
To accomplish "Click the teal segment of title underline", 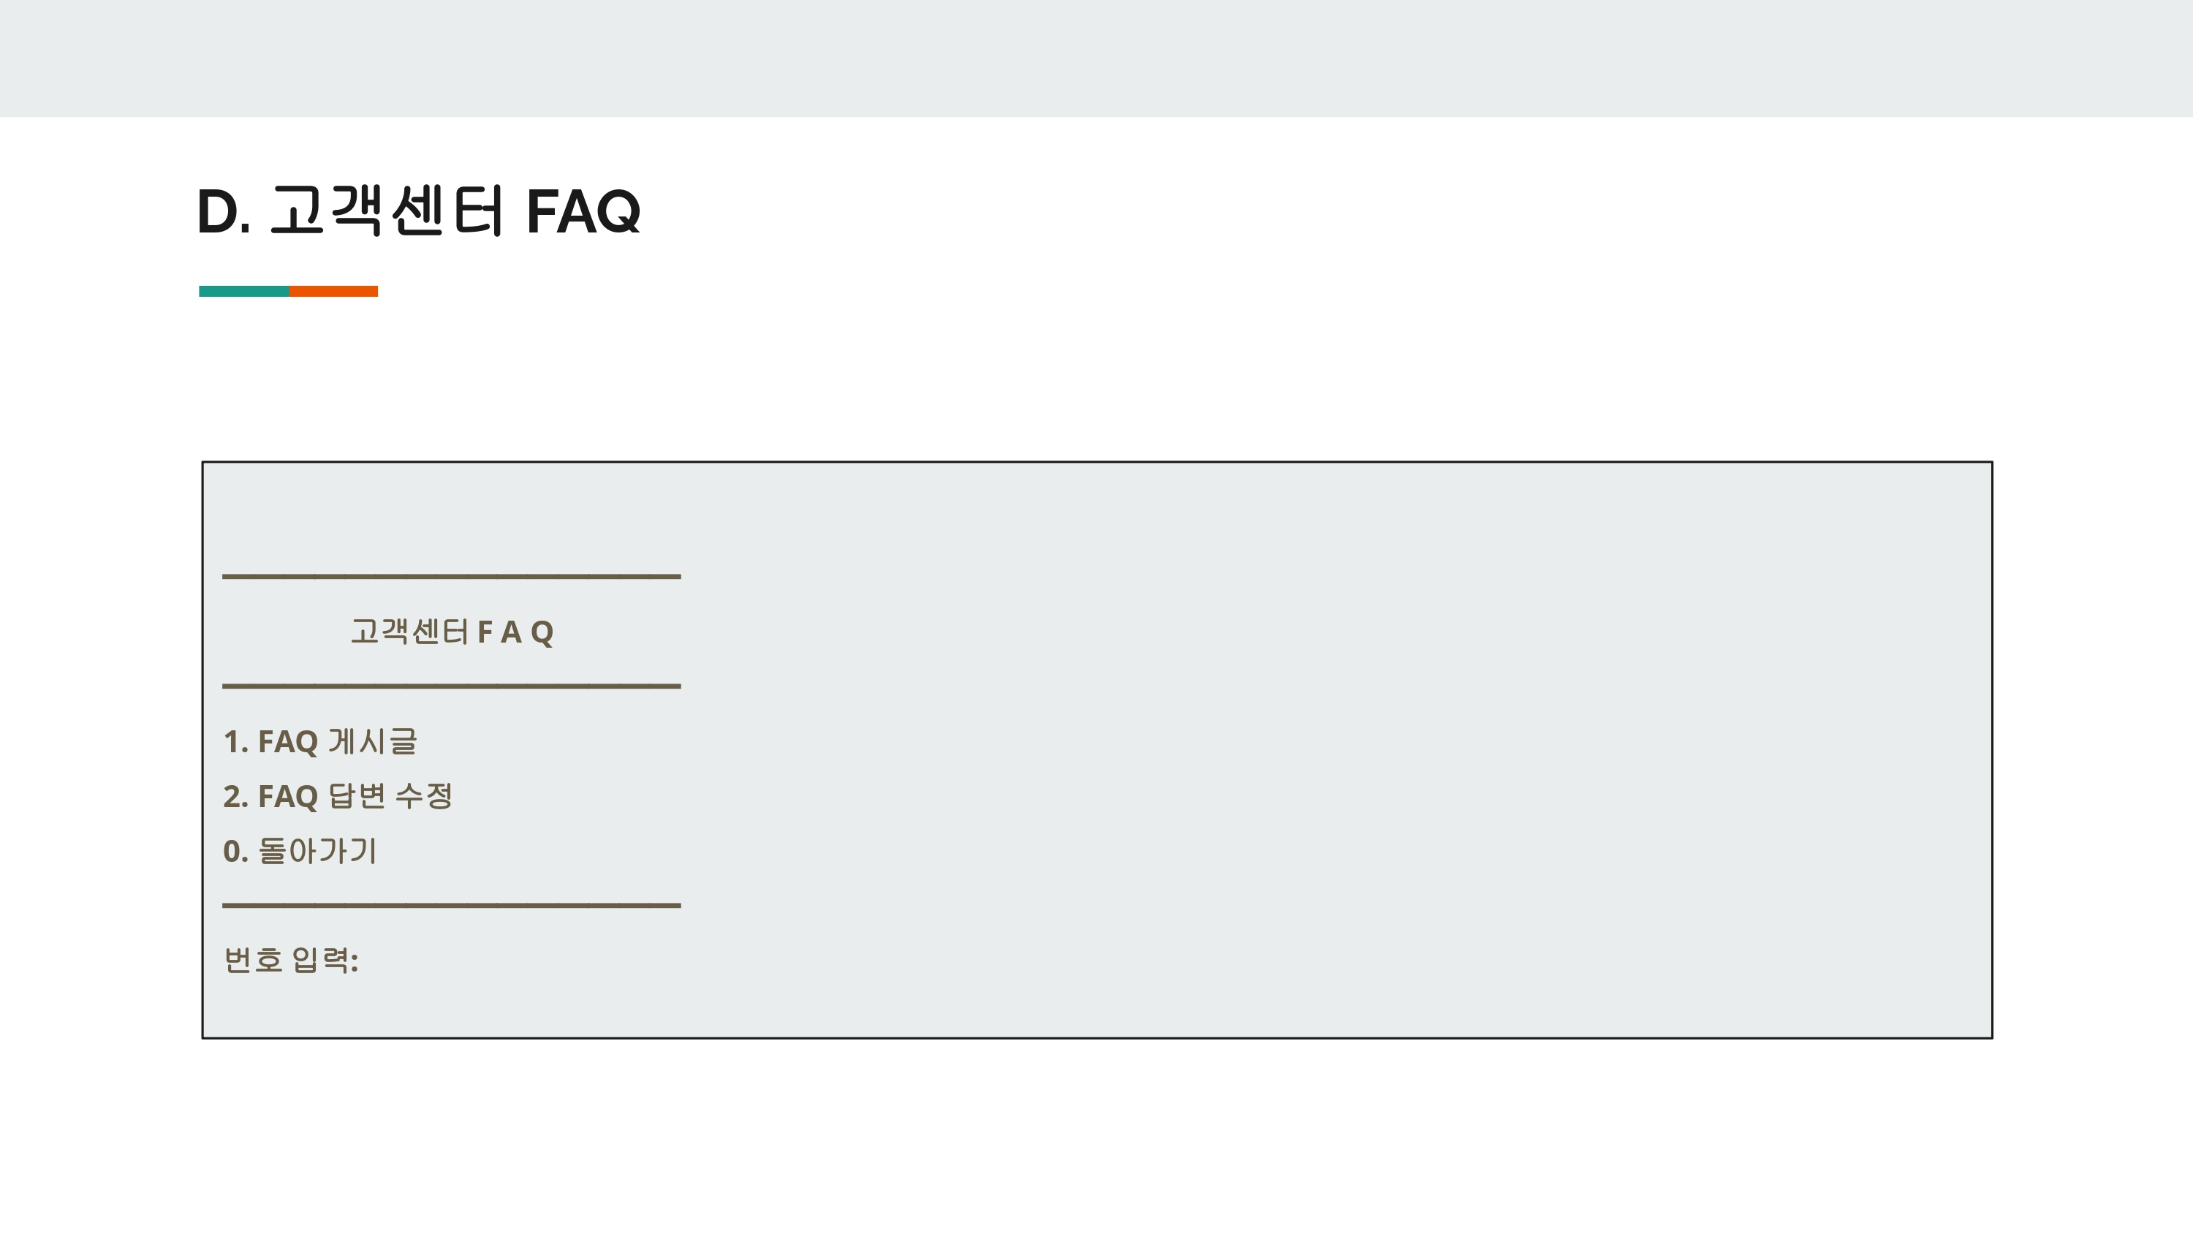I will pos(243,291).
